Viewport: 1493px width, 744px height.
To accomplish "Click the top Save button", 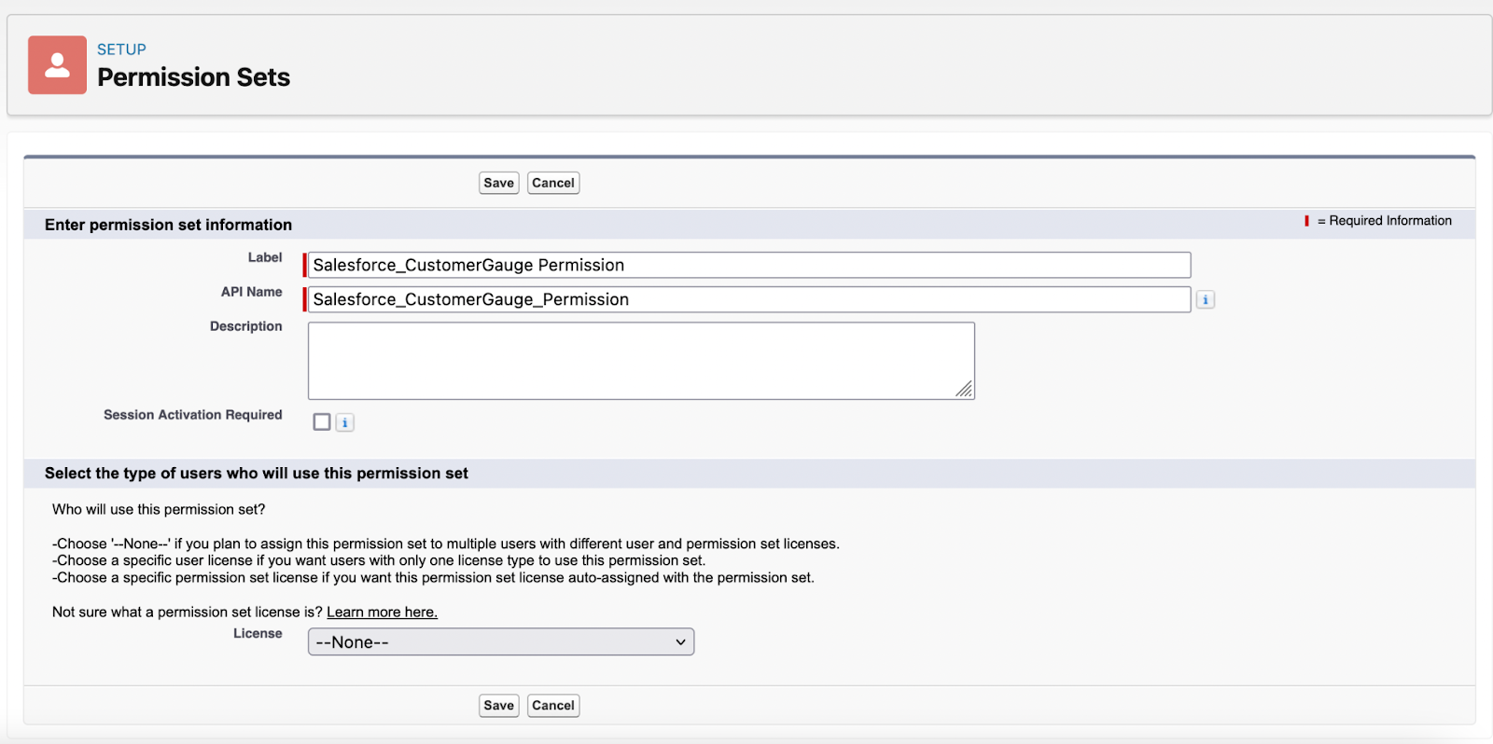I will coord(499,183).
